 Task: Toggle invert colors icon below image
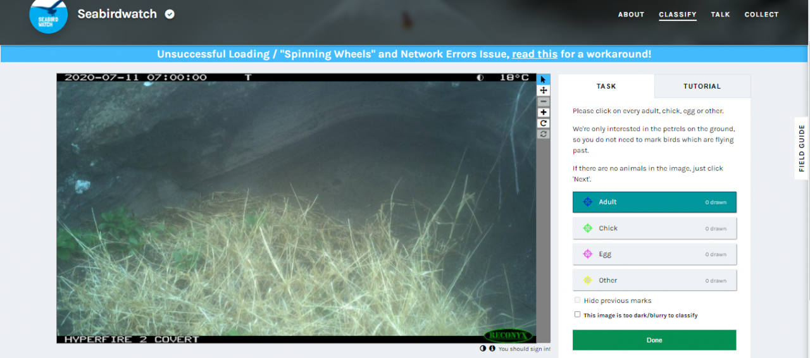tap(483, 349)
